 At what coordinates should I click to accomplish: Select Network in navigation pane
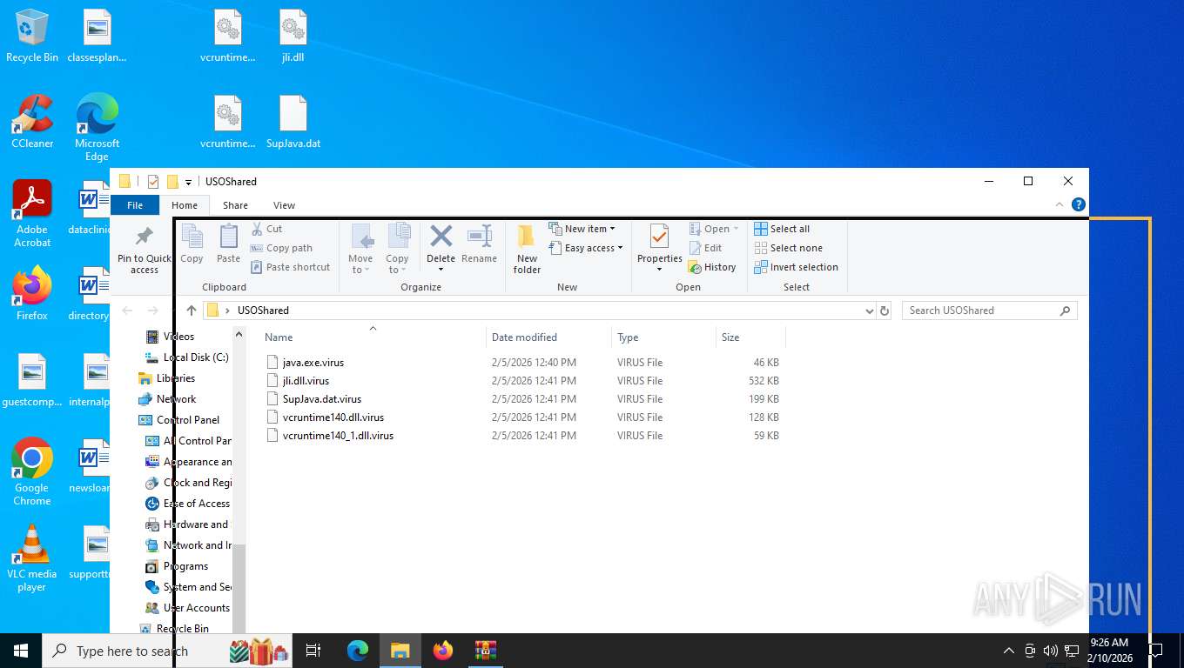[176, 399]
